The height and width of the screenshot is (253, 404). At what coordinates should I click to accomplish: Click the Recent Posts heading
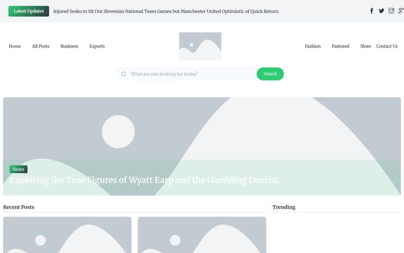pyautogui.click(x=19, y=207)
